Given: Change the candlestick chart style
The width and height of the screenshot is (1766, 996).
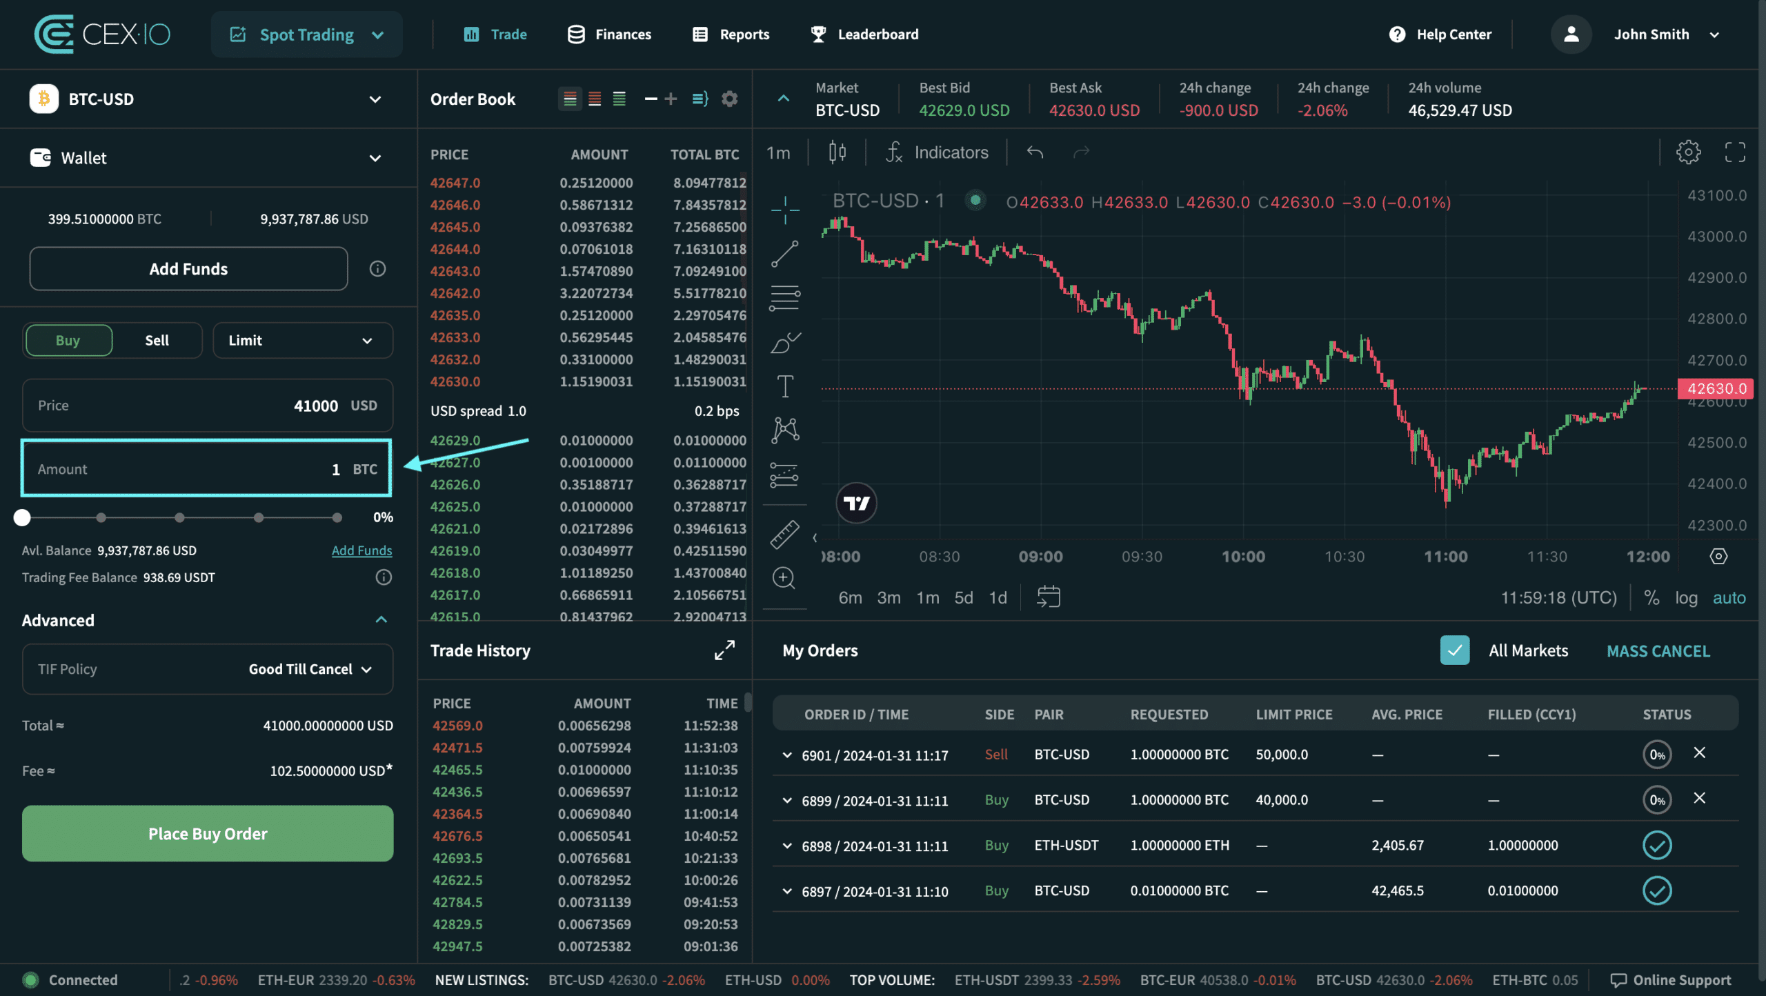Looking at the screenshot, I should (x=837, y=152).
